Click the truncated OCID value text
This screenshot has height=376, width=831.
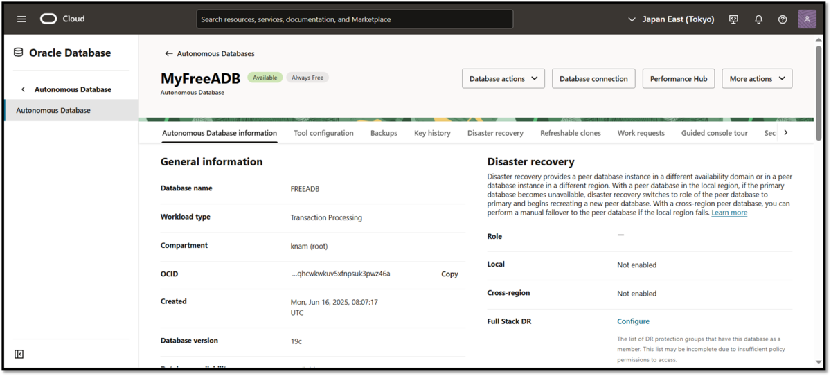(x=341, y=274)
